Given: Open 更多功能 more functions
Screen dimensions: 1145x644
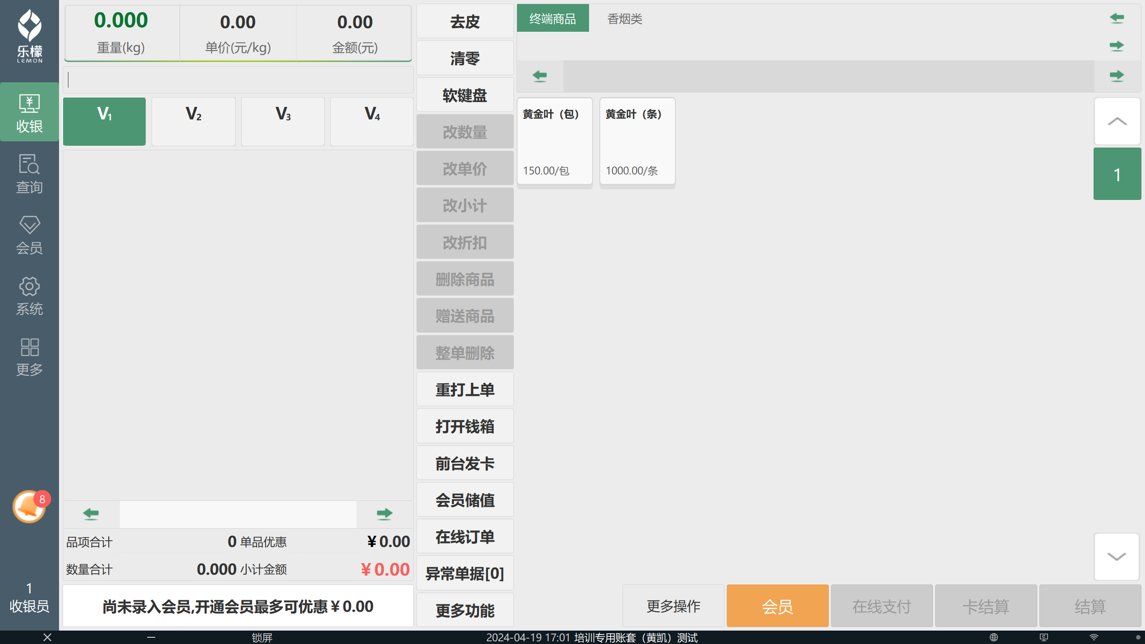Looking at the screenshot, I should click(x=465, y=610).
